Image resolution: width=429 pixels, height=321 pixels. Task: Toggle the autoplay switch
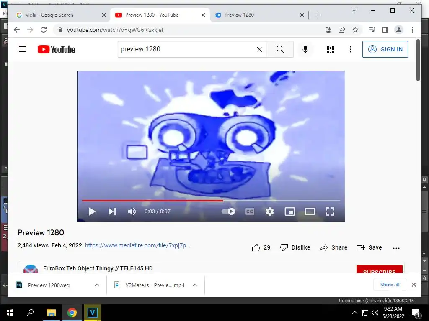click(228, 211)
